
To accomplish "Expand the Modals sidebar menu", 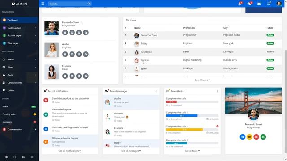I will click(x=19, y=59).
